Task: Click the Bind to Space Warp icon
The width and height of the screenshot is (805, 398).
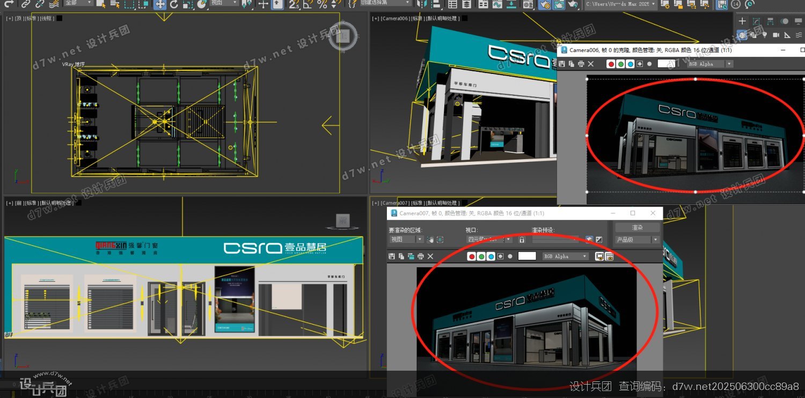Action: pyautogui.click(x=54, y=4)
